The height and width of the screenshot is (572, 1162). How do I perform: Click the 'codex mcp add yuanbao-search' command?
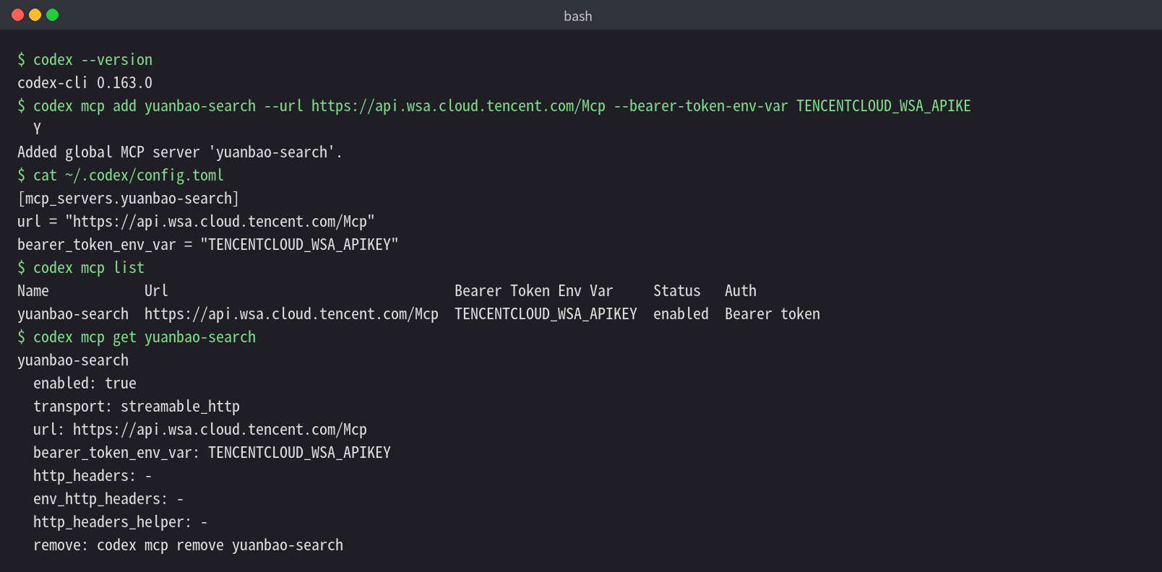pos(494,106)
